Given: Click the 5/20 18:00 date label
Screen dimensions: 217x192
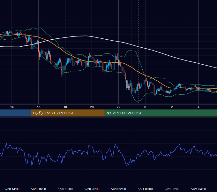Looking at the screenshot, I should [65, 189].
